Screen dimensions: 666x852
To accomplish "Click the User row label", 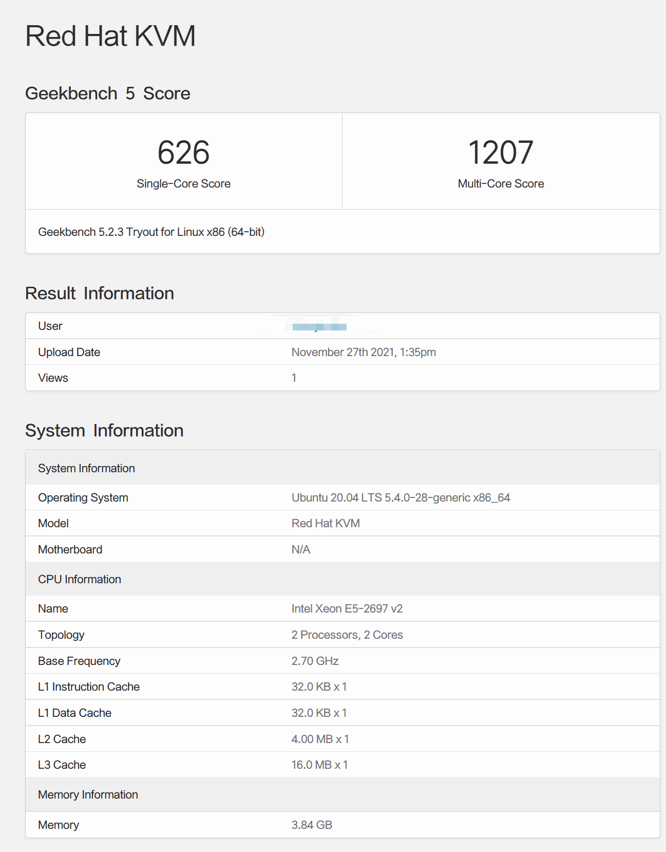I will (50, 326).
